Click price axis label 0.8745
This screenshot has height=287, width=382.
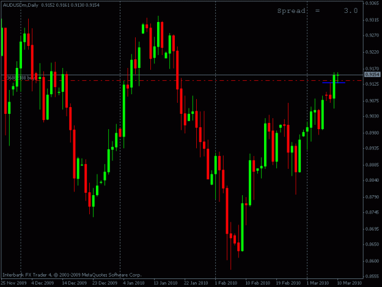pos(372,212)
